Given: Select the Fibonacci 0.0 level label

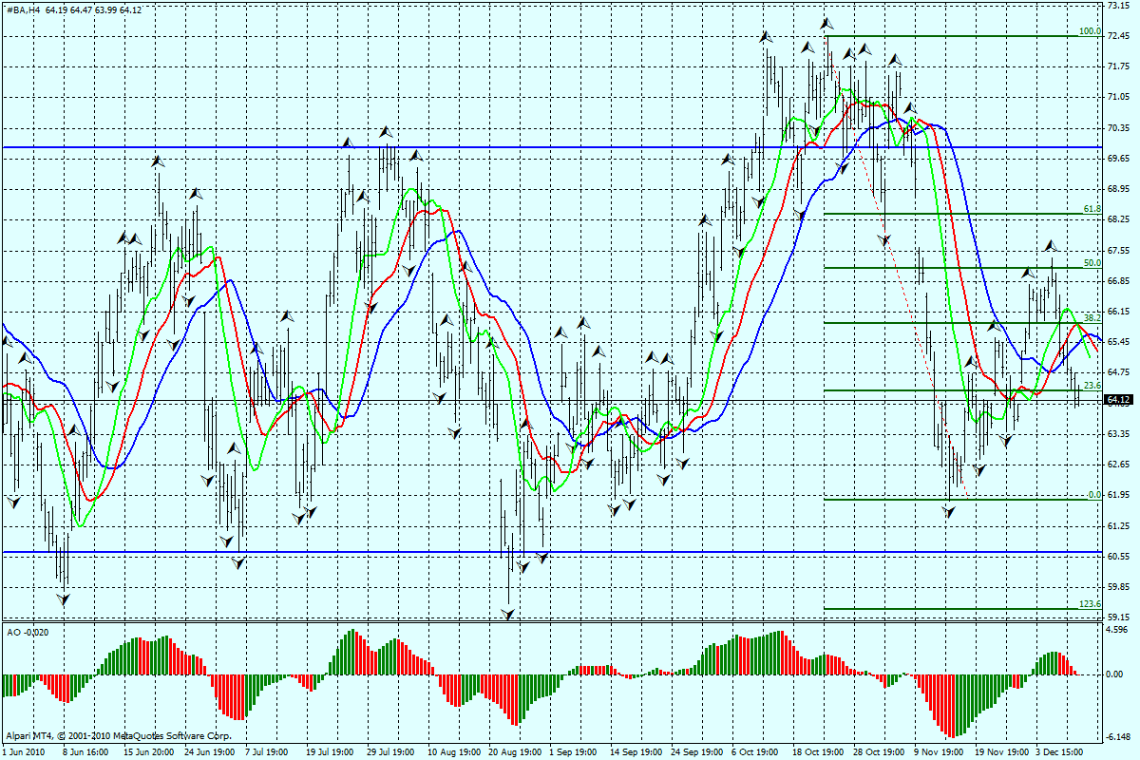Looking at the screenshot, I should (1094, 494).
